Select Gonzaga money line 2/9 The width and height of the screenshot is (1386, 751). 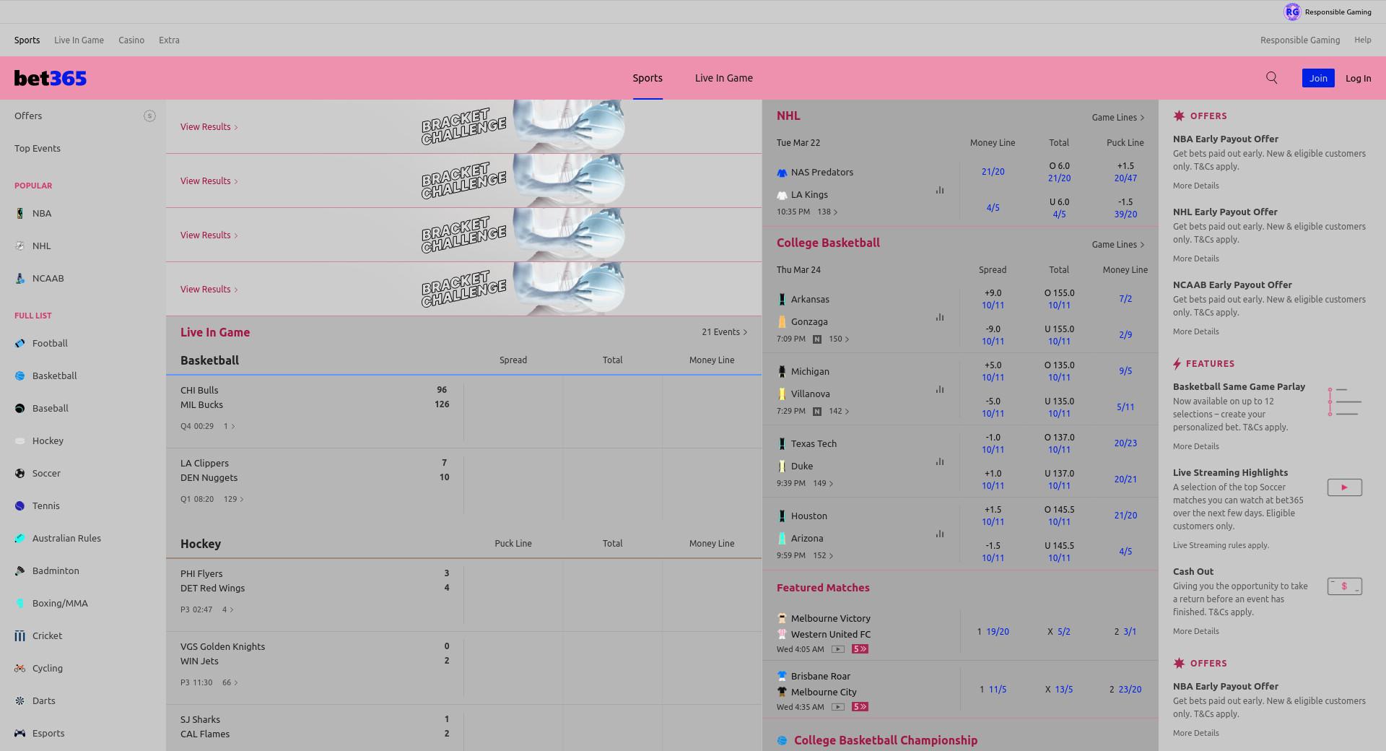click(x=1125, y=335)
